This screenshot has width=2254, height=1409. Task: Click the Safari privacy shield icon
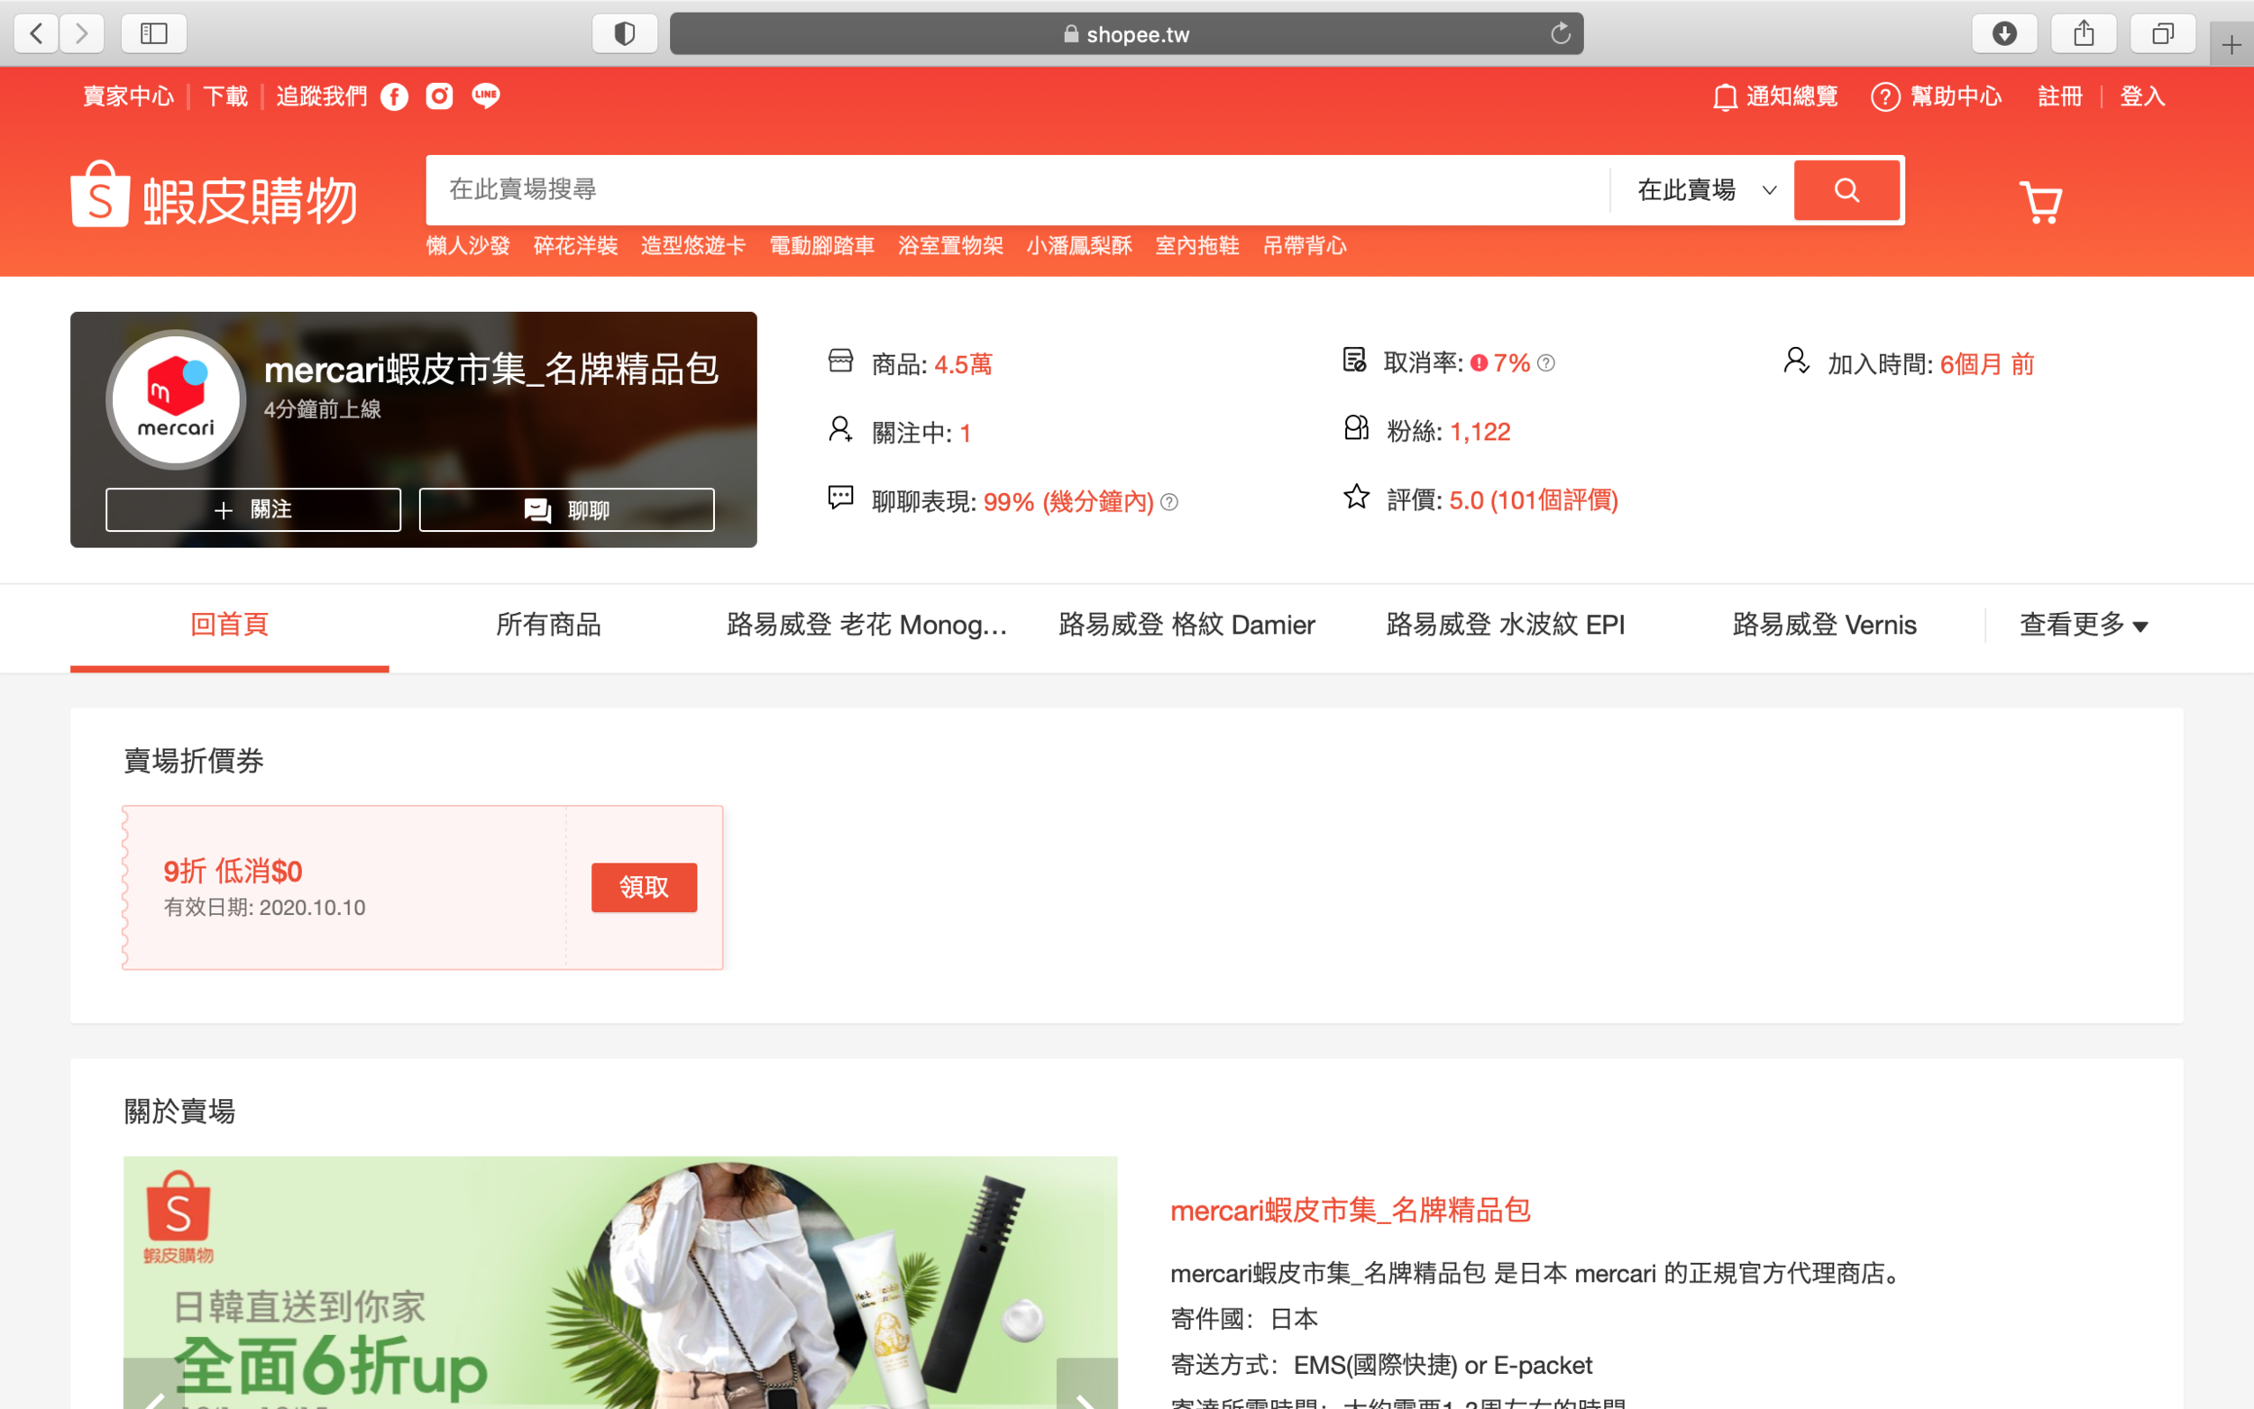(x=624, y=34)
